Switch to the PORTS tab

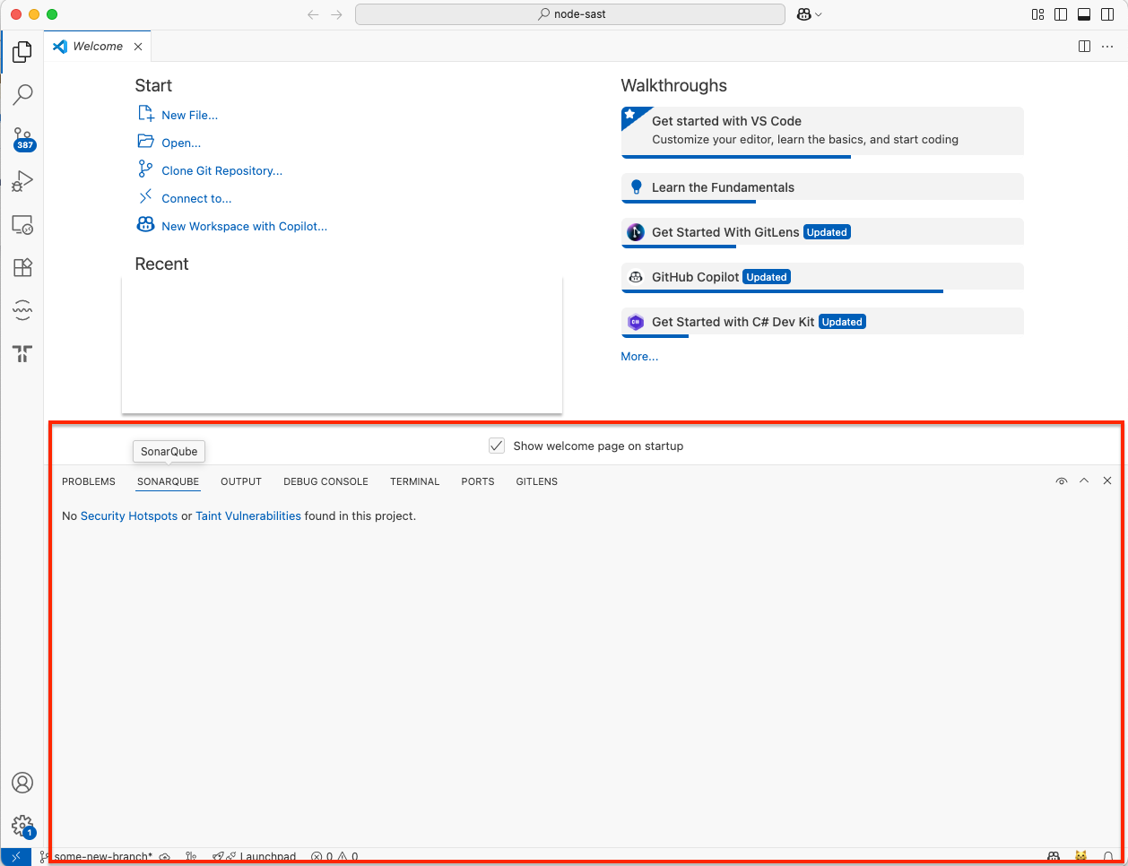click(x=478, y=481)
